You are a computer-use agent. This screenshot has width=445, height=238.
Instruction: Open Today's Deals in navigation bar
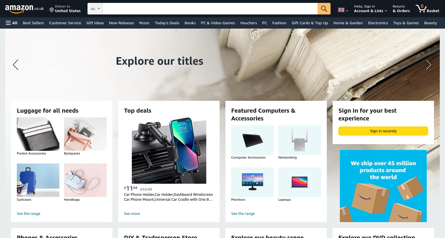pyautogui.click(x=167, y=23)
